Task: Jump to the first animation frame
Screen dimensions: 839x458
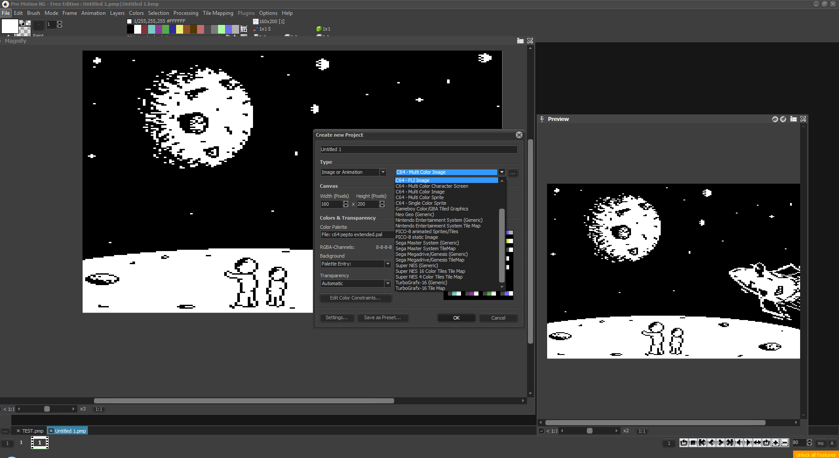Action: [x=702, y=443]
